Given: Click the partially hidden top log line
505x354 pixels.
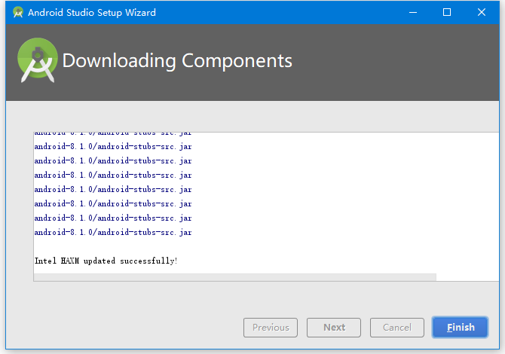Looking at the screenshot, I should coord(113,133).
